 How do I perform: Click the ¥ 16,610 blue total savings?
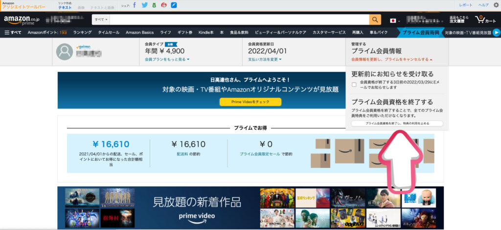111,144
